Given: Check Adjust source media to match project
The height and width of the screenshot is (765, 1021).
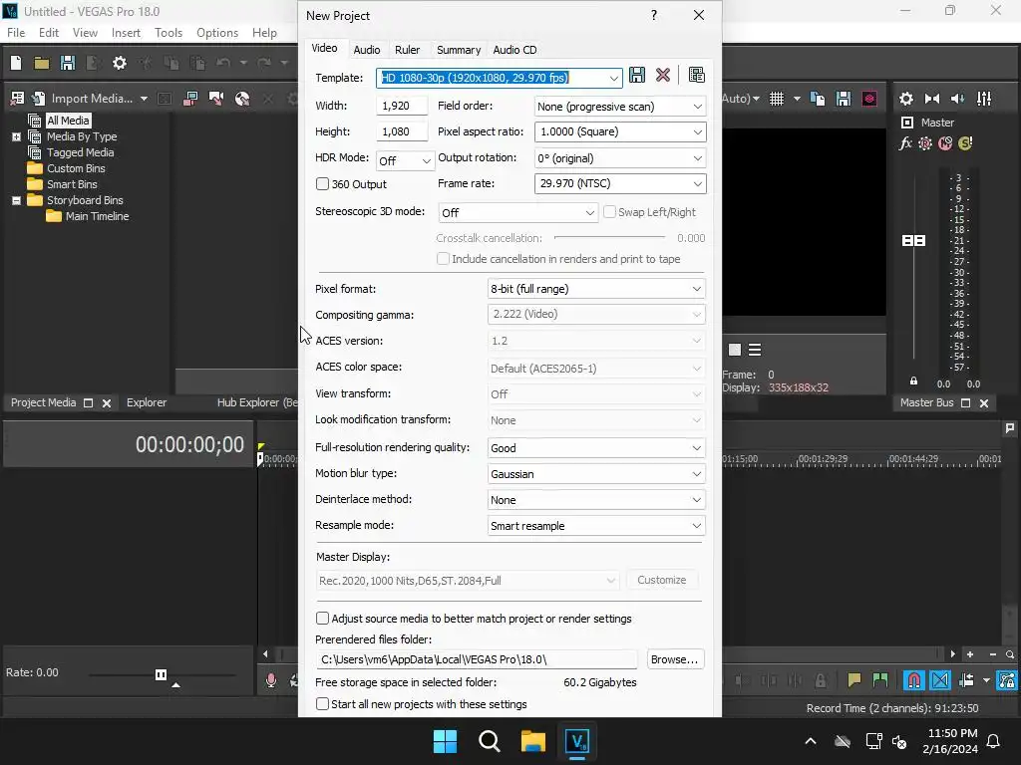Looking at the screenshot, I should [x=322, y=618].
